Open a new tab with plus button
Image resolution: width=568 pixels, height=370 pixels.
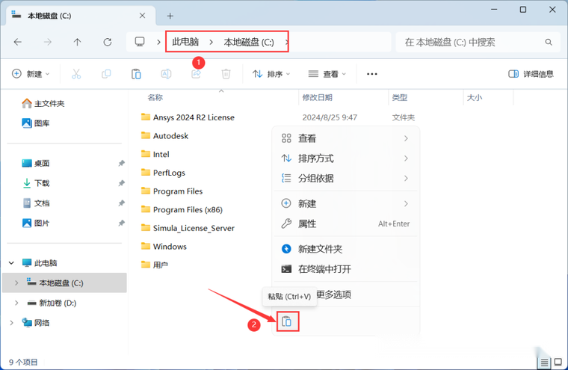170,16
